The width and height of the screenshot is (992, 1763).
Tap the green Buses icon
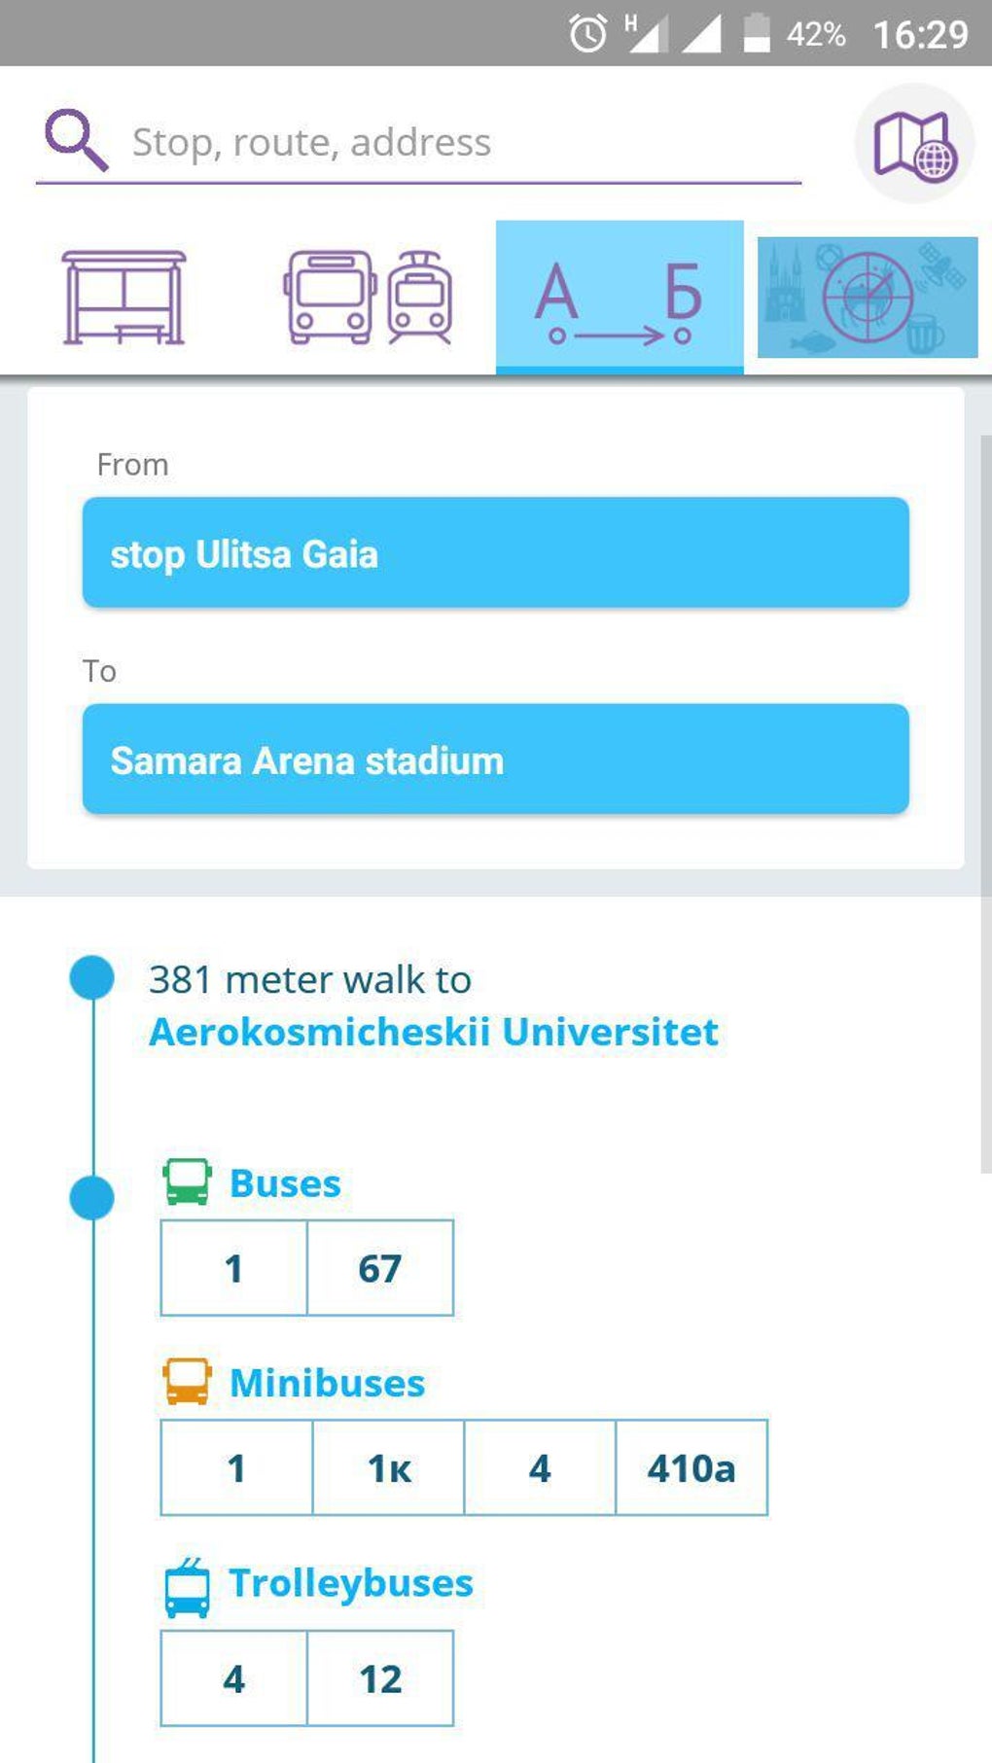[187, 1182]
